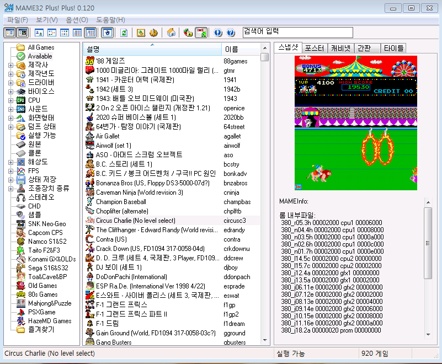Click the Contra (US) game icon
Image resolution: width=442 pixels, height=364 pixels.
point(90,239)
